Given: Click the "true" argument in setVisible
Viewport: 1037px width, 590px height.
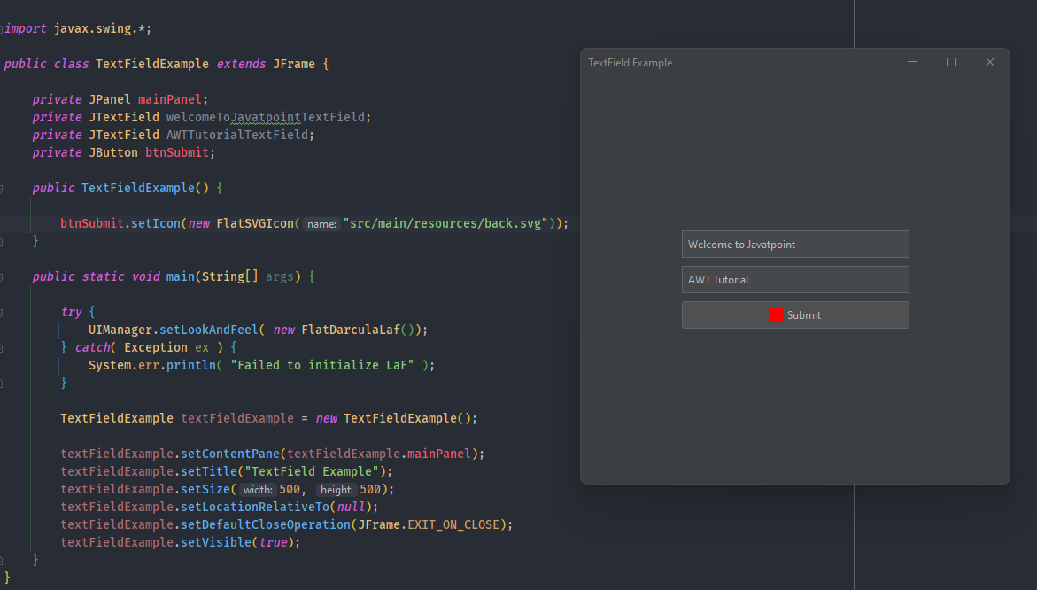Looking at the screenshot, I should pyautogui.click(x=273, y=542).
